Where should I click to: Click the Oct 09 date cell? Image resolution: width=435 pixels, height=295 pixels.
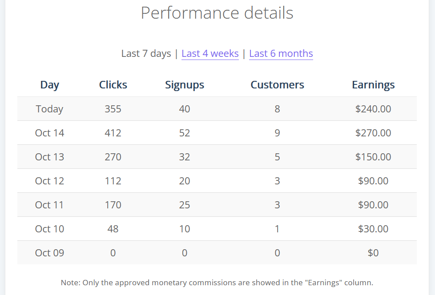coord(50,253)
